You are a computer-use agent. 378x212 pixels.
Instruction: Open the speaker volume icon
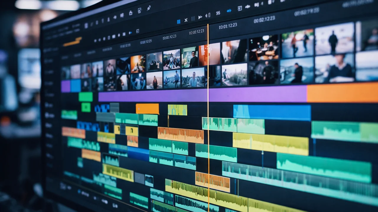[x=206, y=15]
